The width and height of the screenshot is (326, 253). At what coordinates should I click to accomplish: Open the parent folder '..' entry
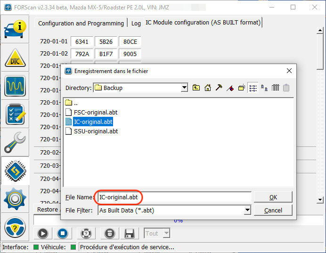click(x=71, y=103)
